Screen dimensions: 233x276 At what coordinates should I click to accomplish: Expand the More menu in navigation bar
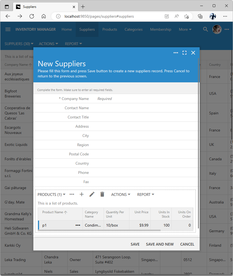click(x=185, y=29)
